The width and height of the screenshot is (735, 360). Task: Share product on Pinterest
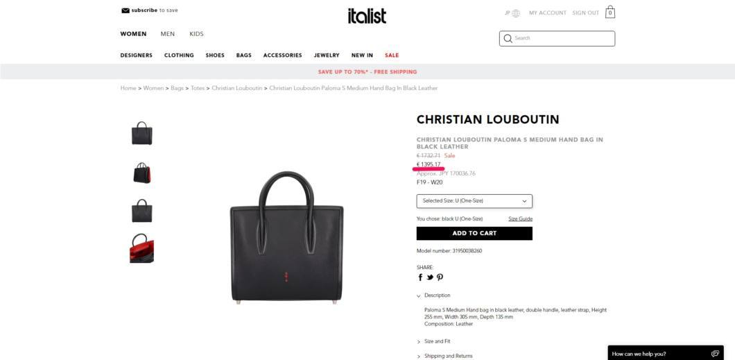[440, 277]
